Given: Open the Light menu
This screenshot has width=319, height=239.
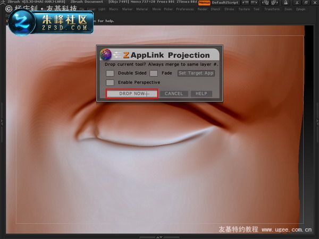Looking at the screenshot, I should (x=102, y=9).
